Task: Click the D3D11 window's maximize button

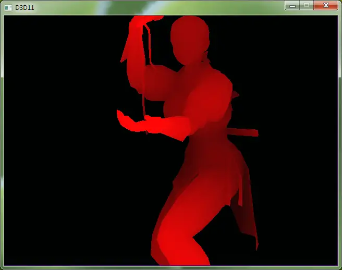Action: coord(307,5)
